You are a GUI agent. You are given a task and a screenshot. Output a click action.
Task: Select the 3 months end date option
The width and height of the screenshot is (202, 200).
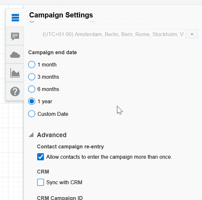tap(32, 77)
